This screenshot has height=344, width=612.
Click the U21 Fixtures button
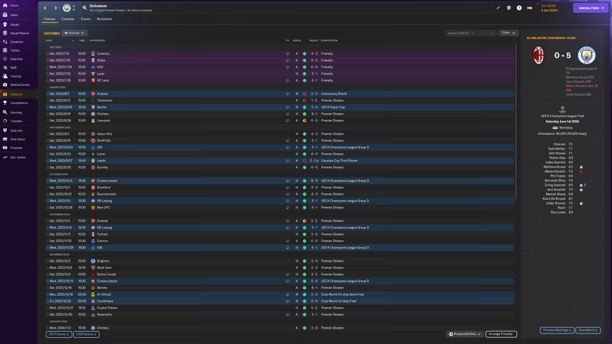[59, 334]
